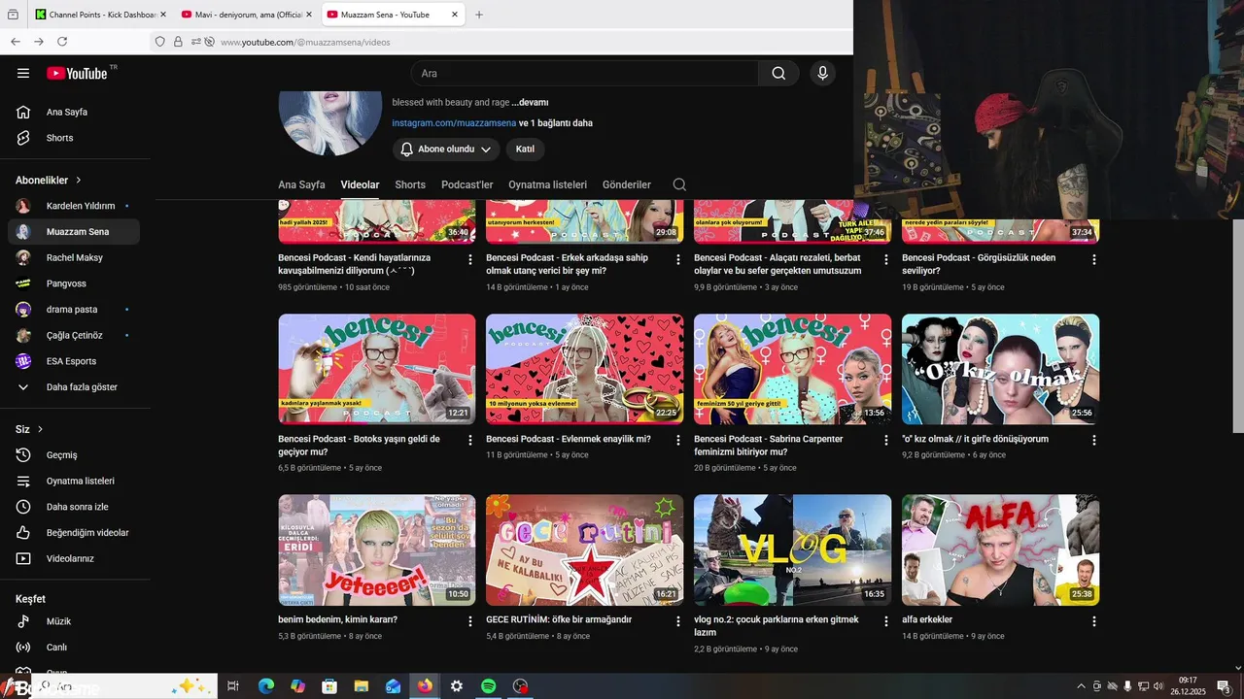Click the Katıl join button
This screenshot has height=699, width=1244.
[525, 150]
